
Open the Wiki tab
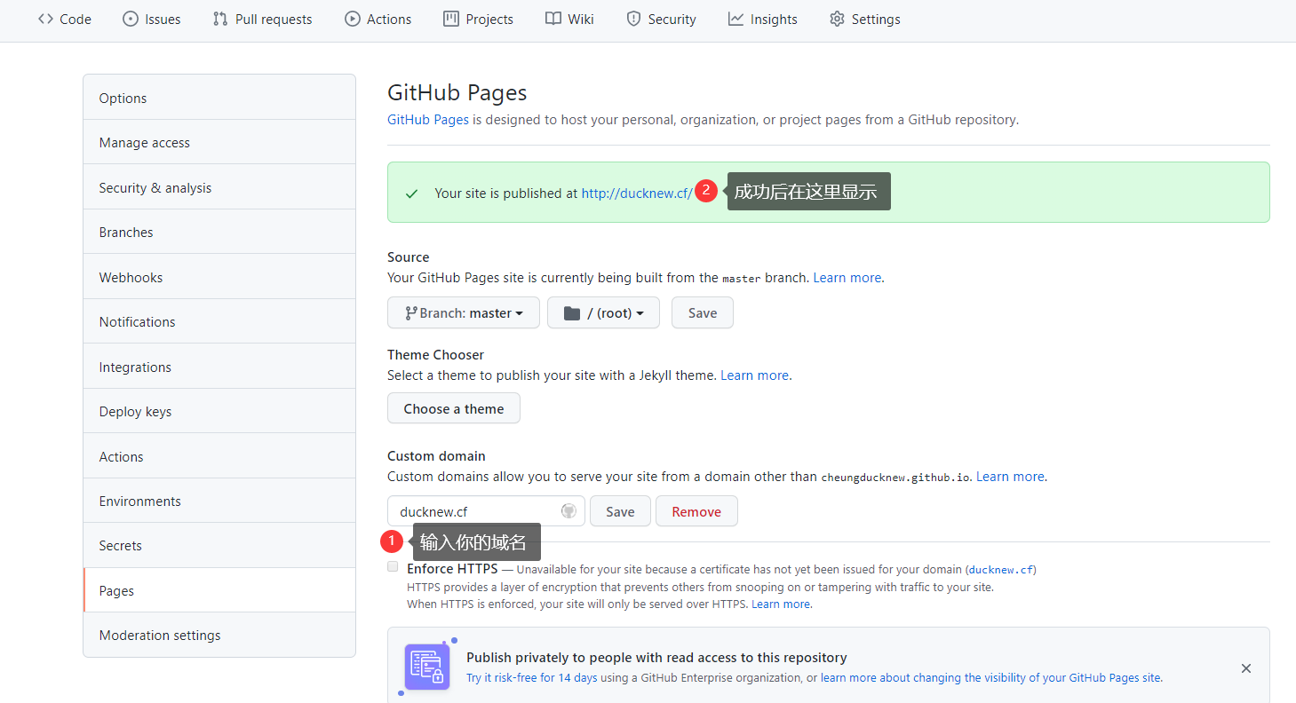click(x=570, y=19)
